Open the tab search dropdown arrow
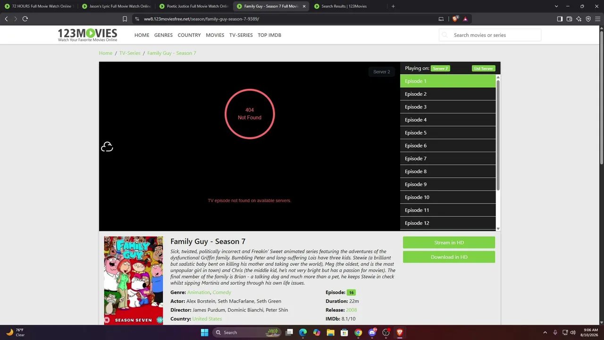 (x=556, y=6)
